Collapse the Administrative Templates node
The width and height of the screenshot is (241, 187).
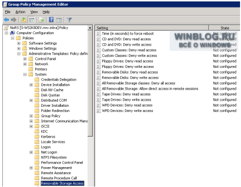tap(19, 54)
